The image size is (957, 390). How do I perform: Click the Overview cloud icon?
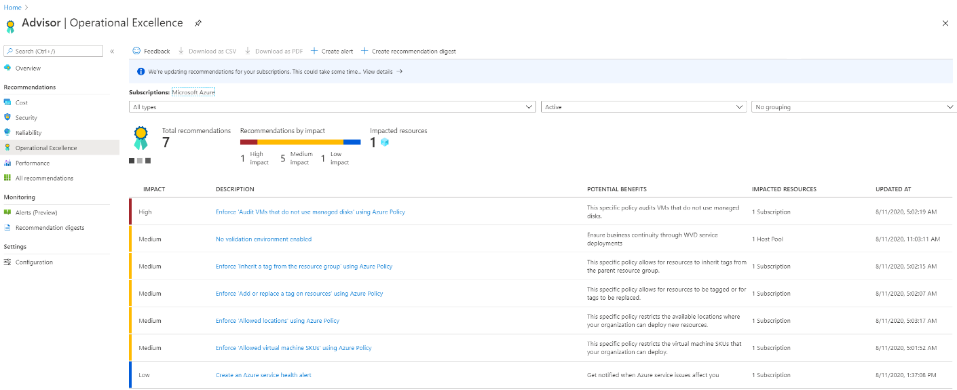[7, 68]
